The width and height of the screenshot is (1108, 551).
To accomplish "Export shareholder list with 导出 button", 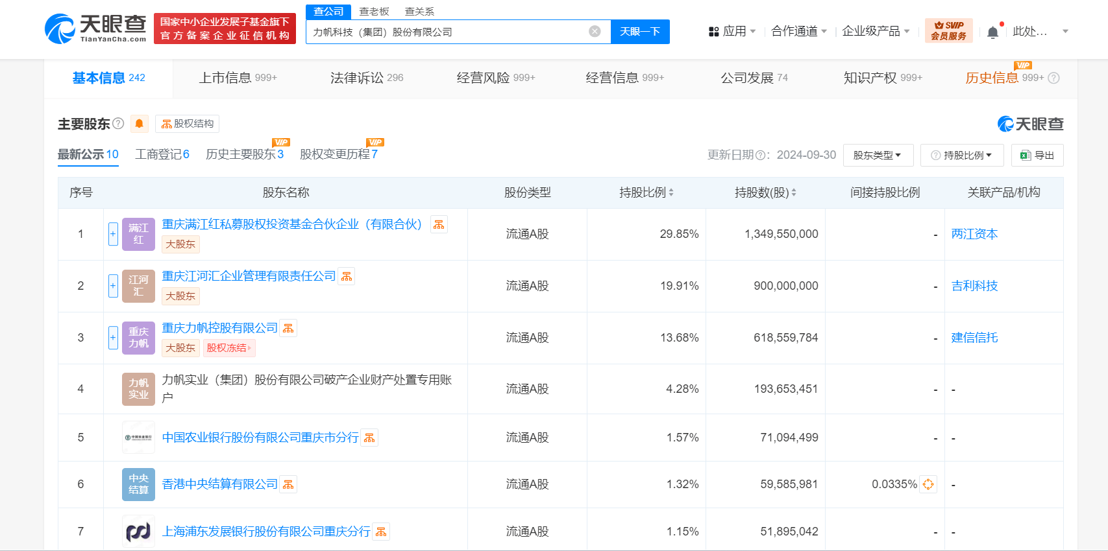I will point(1037,156).
